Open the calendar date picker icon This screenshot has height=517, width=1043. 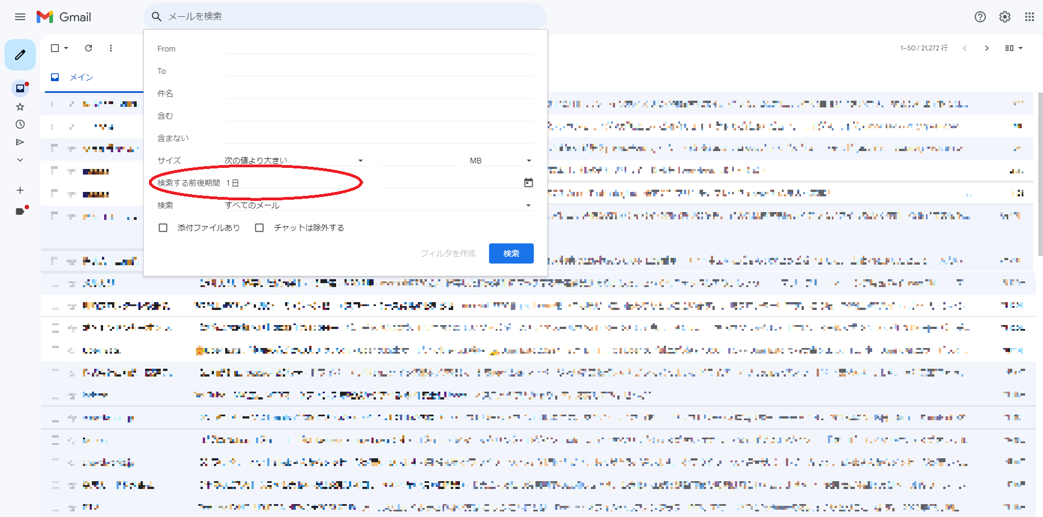click(528, 183)
